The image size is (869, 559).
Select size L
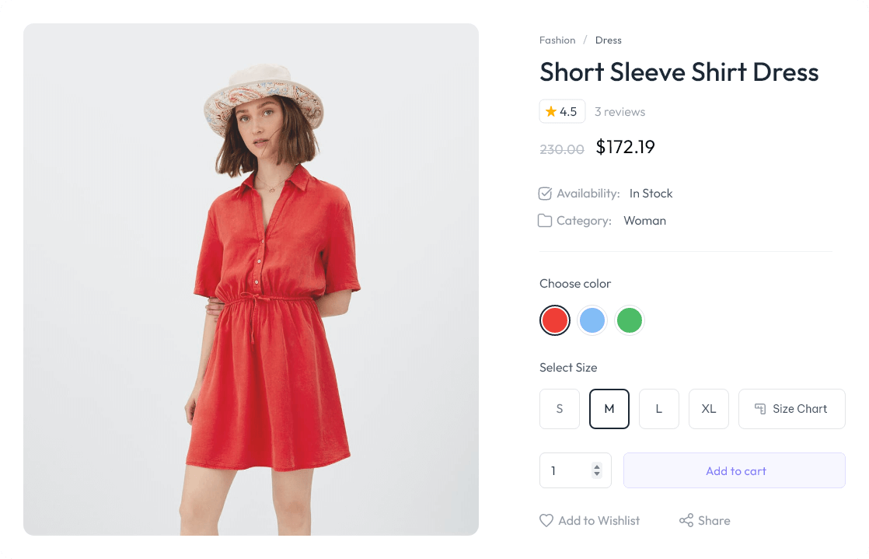659,409
